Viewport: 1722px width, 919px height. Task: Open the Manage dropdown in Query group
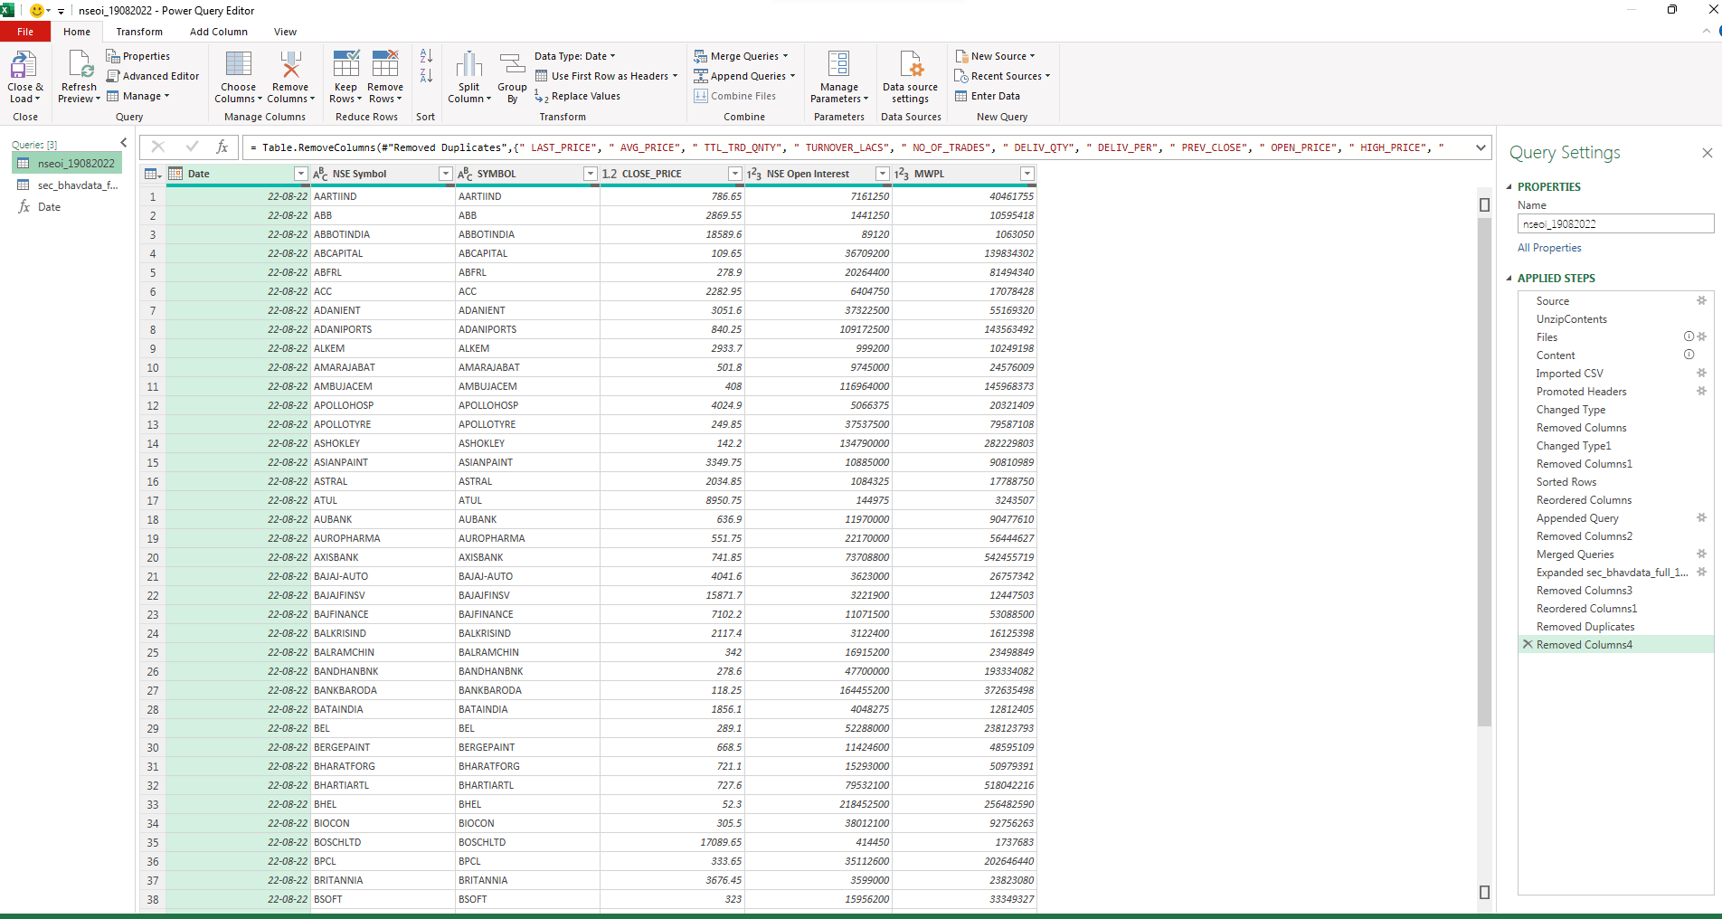[137, 96]
